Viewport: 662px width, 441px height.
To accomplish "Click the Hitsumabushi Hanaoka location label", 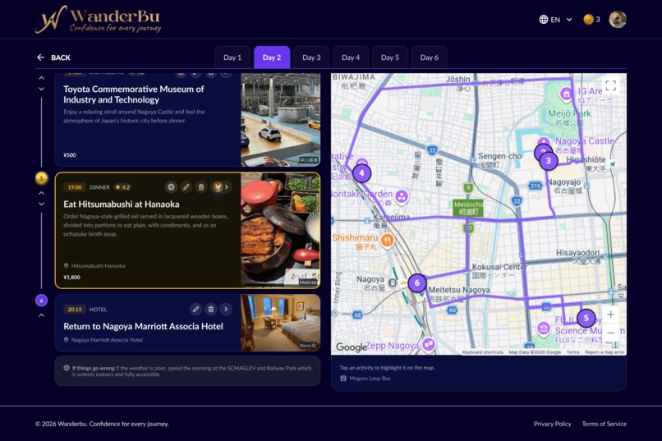I will click(x=94, y=266).
